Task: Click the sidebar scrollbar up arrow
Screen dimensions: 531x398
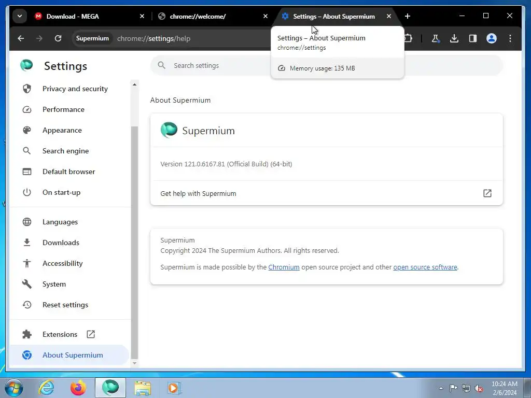Action: pos(134,84)
